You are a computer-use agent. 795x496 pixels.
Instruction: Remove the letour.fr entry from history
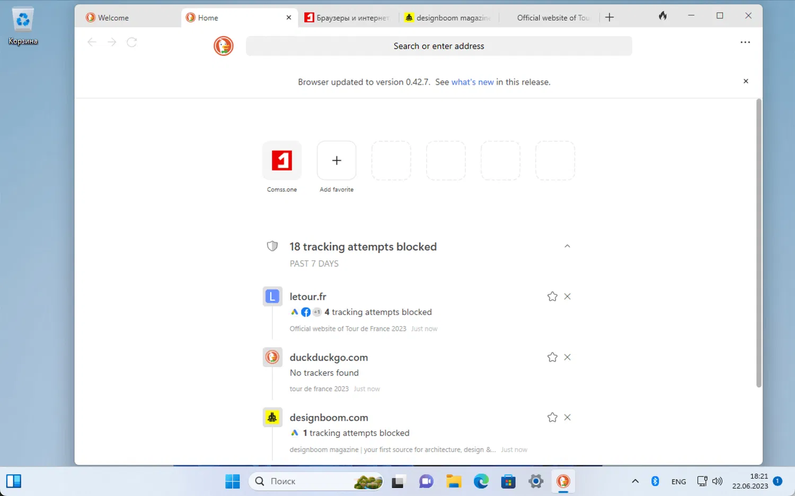[x=567, y=296]
